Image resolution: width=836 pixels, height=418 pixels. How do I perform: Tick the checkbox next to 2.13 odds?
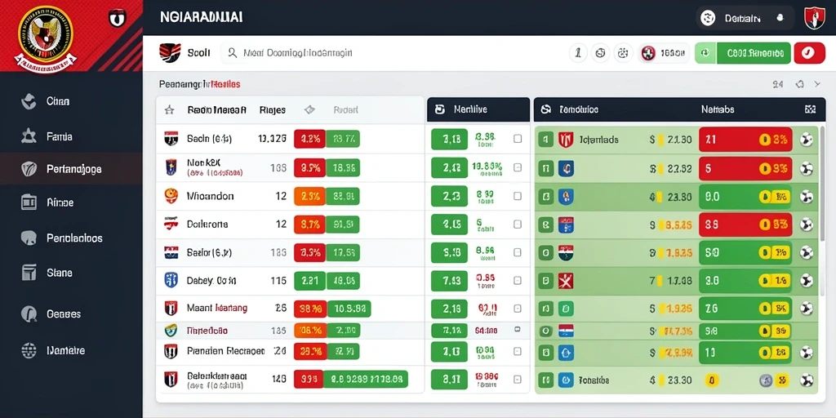[517, 196]
